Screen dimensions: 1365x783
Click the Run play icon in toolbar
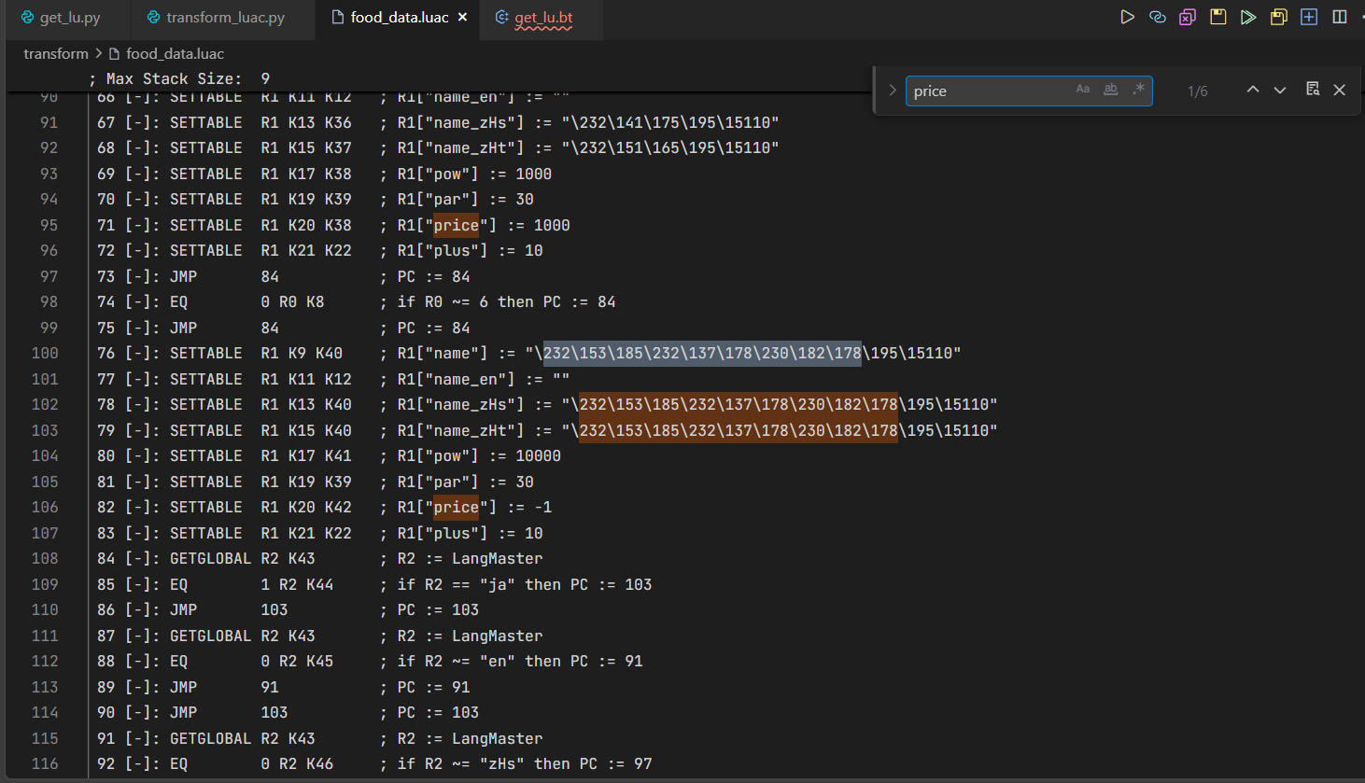pos(1127,17)
